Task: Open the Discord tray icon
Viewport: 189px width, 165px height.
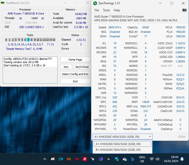Action: pos(53,159)
